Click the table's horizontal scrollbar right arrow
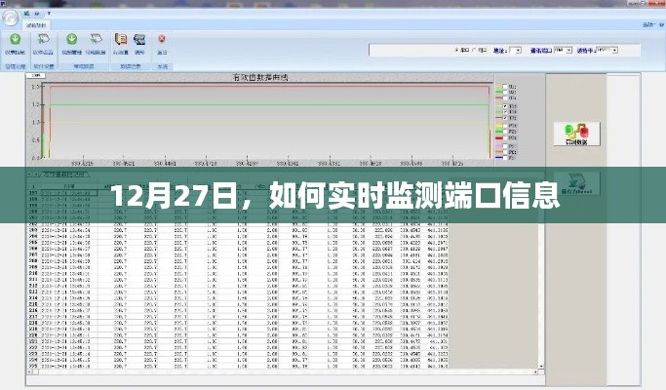The width and height of the screenshot is (666, 390). pyautogui.click(x=536, y=371)
